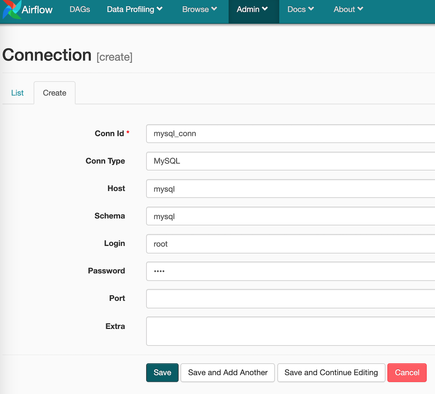Viewport: 435px width, 394px height.
Task: Cancel creating the connection
Action: [x=407, y=372]
